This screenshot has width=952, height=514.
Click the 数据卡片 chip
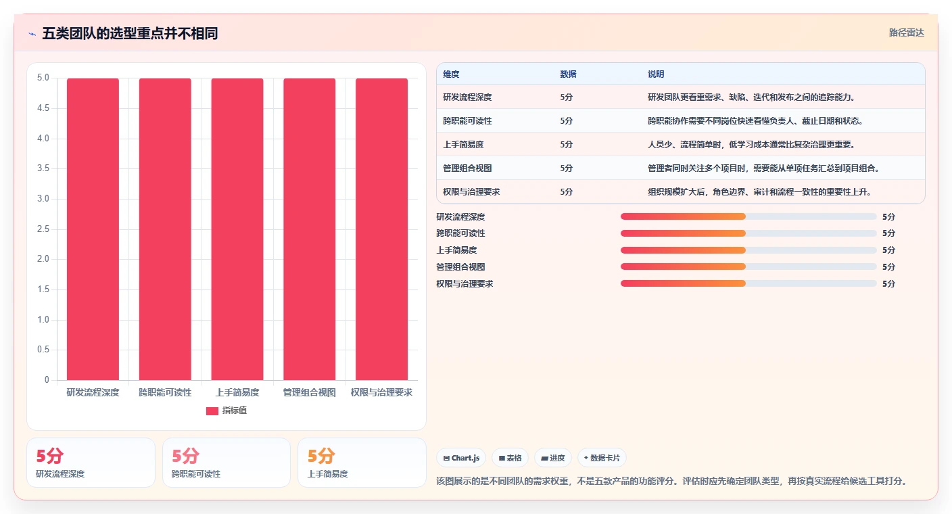[602, 458]
